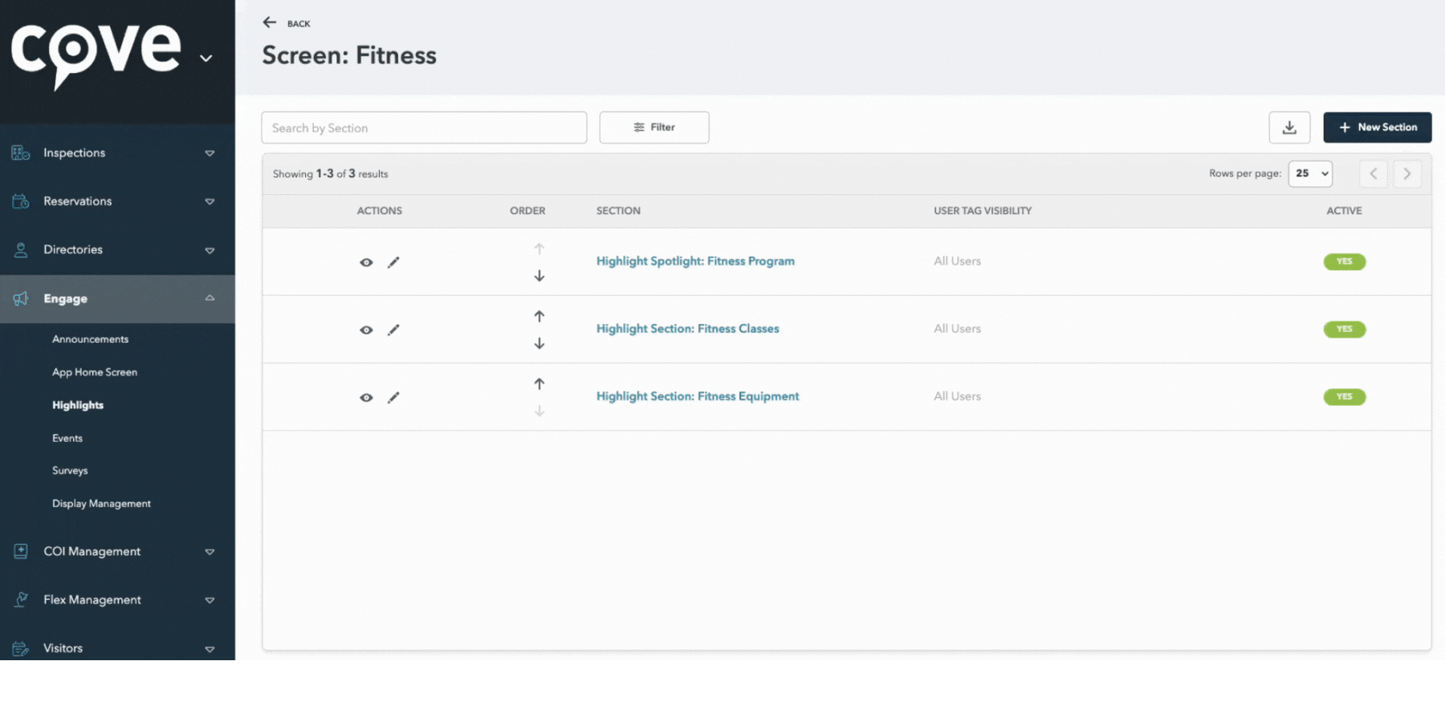
Task: Click the Reservations sidebar icon
Action: [x=21, y=201]
